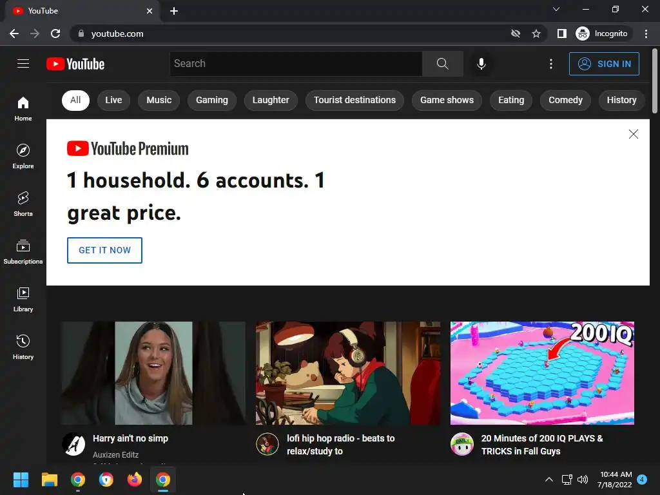660x495 pixels.
Task: Toggle the browser side panel icon
Action: pos(561,34)
